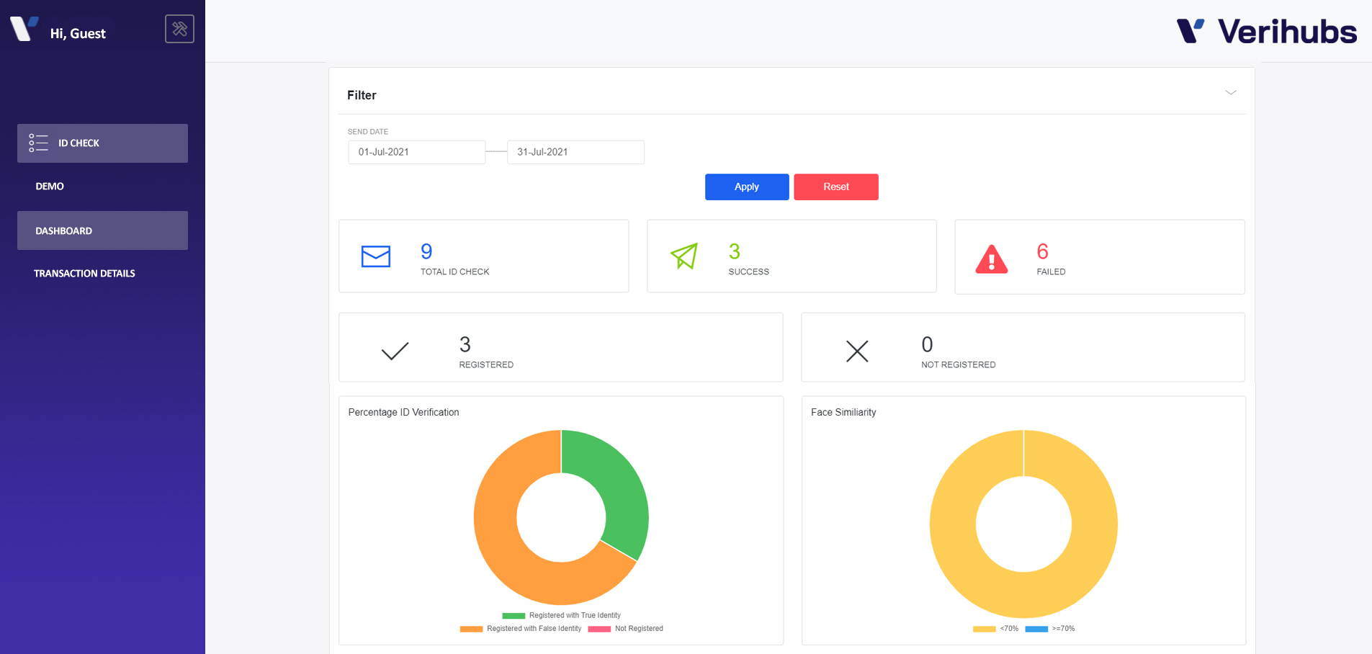The height and width of the screenshot is (654, 1372).
Task: Toggle the Registered with True Identity legend swatch
Action: click(x=514, y=616)
